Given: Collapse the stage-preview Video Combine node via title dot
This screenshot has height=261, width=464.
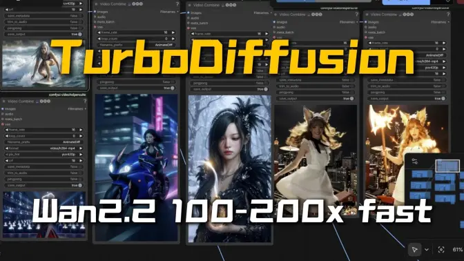Looking at the screenshot, I should tap(4, 101).
